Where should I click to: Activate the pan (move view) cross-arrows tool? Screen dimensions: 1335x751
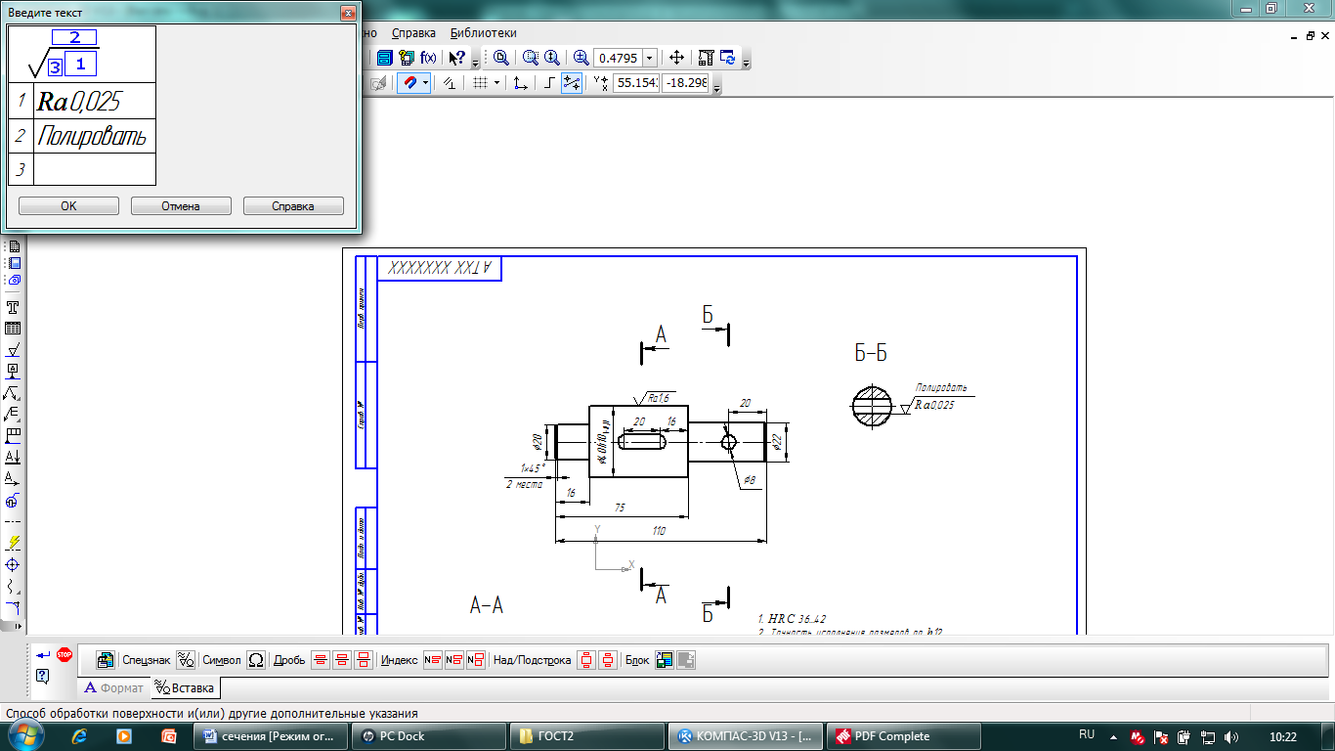[676, 58]
